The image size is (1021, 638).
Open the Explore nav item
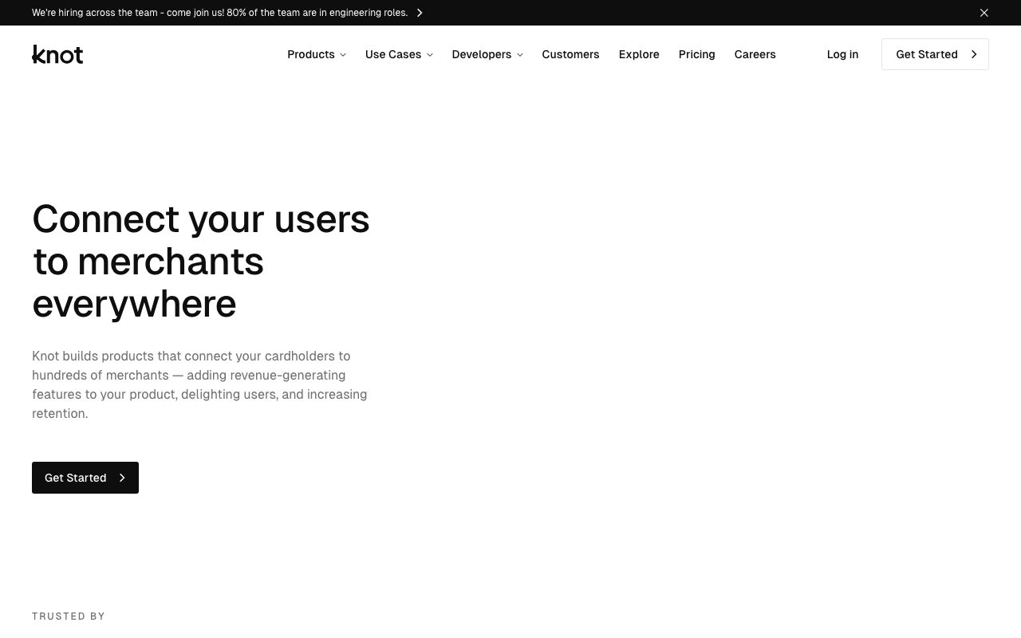click(x=639, y=54)
